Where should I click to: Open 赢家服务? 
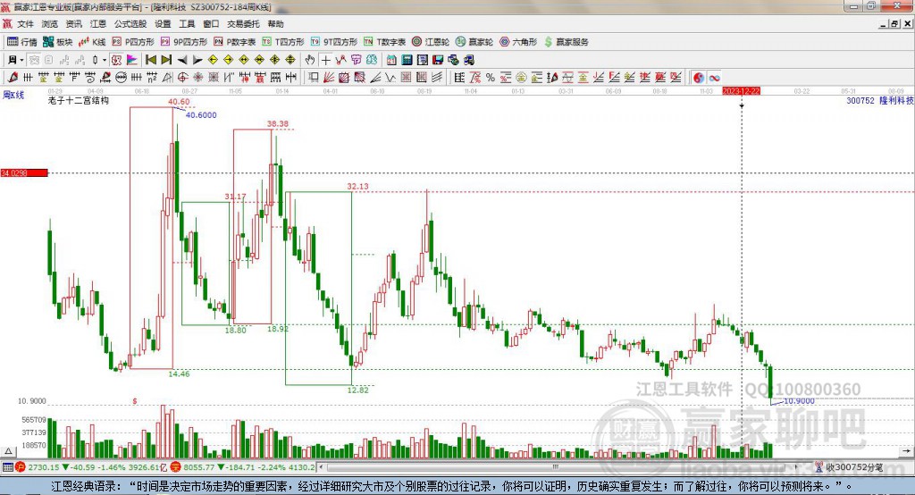coord(566,42)
